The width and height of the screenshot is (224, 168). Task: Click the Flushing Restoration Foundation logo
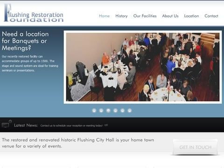click(34, 13)
